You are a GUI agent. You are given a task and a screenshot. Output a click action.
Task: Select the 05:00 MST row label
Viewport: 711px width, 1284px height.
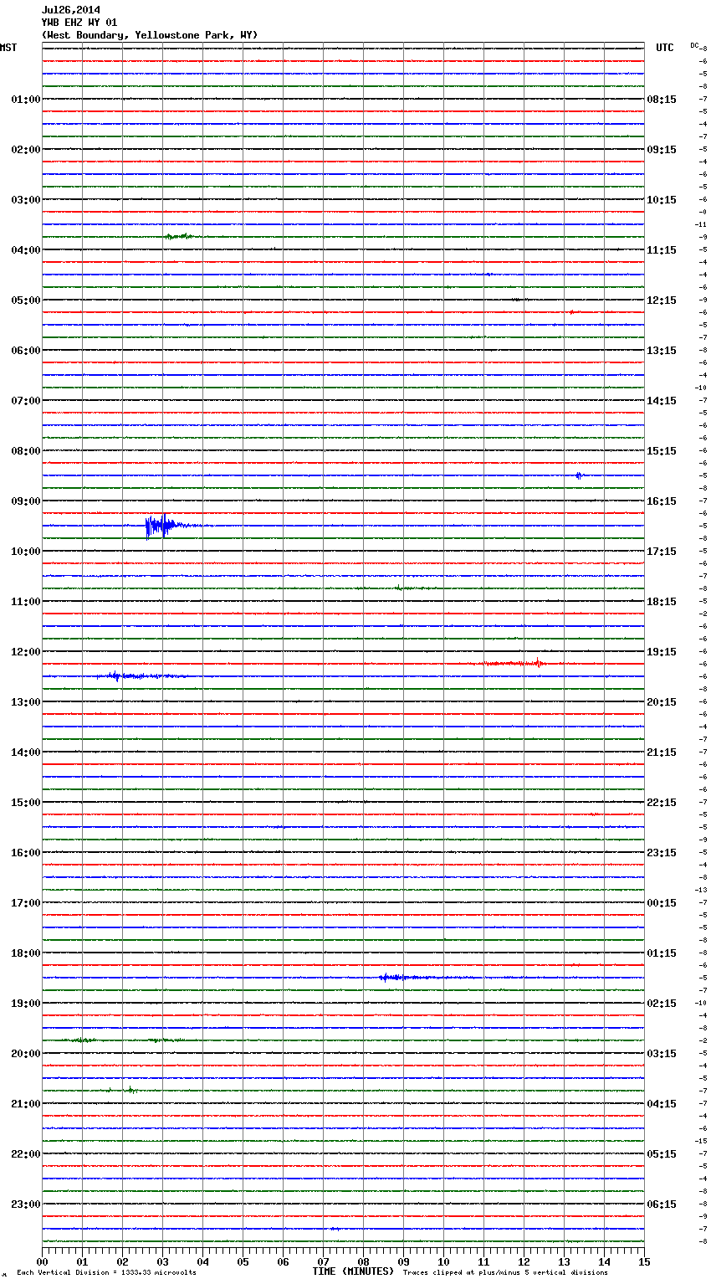pyautogui.click(x=26, y=300)
